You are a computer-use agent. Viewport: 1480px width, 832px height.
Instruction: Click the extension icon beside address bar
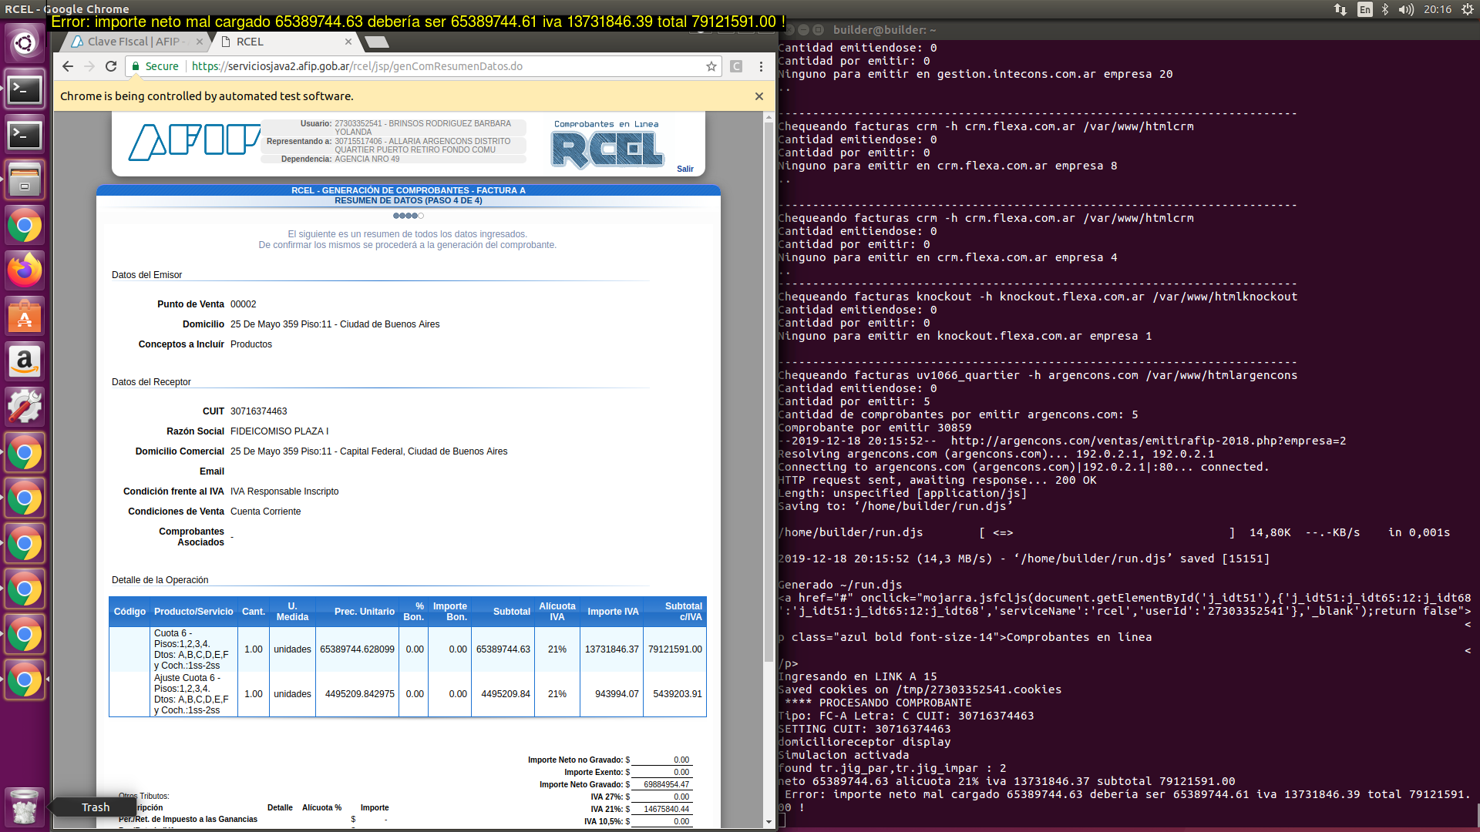pyautogui.click(x=736, y=66)
